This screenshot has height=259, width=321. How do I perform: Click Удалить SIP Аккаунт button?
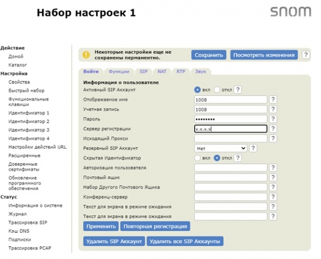[113, 241]
